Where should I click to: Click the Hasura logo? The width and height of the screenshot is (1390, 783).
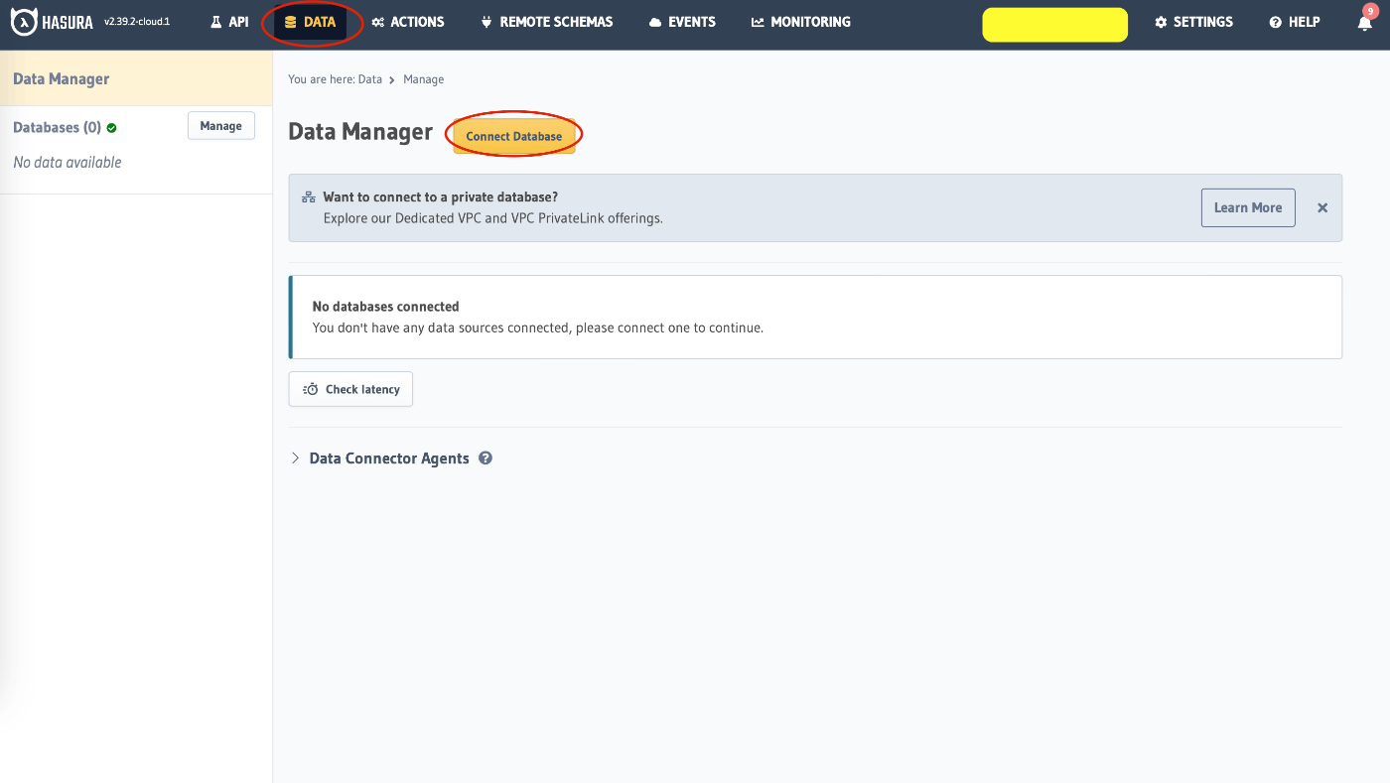pos(52,22)
